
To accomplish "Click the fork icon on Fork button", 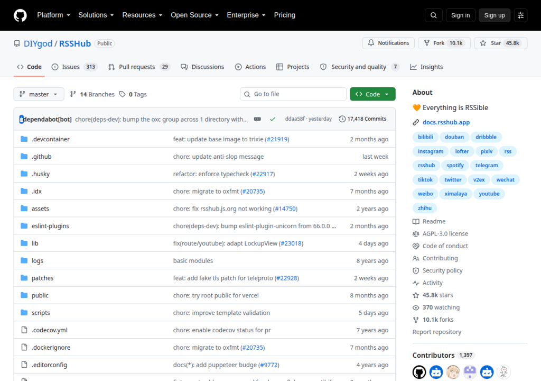I will [x=427, y=43].
